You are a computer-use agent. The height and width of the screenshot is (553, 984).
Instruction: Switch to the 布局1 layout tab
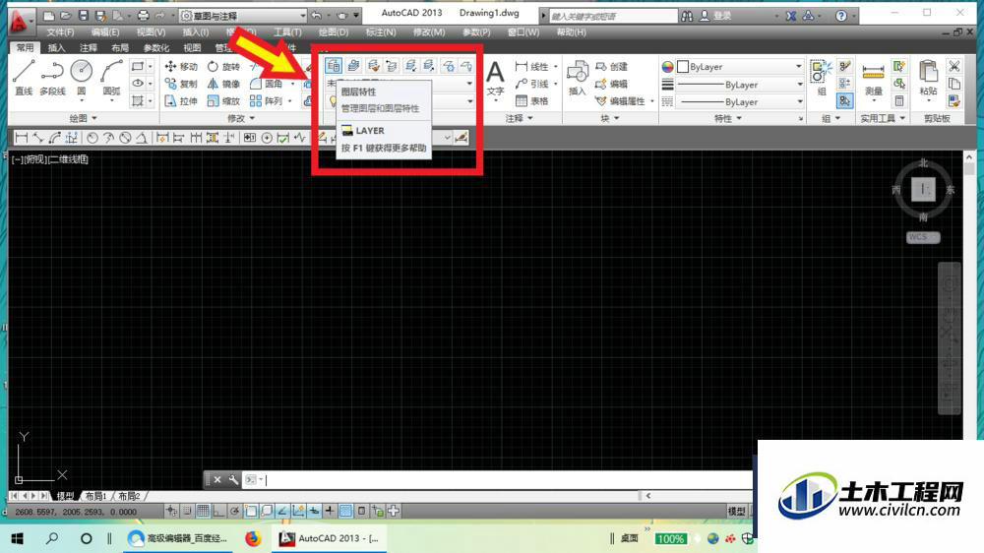pyautogui.click(x=95, y=496)
